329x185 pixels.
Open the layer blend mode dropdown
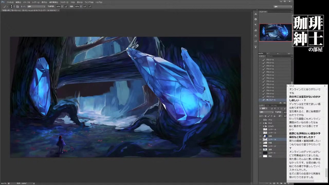(x=266, y=112)
